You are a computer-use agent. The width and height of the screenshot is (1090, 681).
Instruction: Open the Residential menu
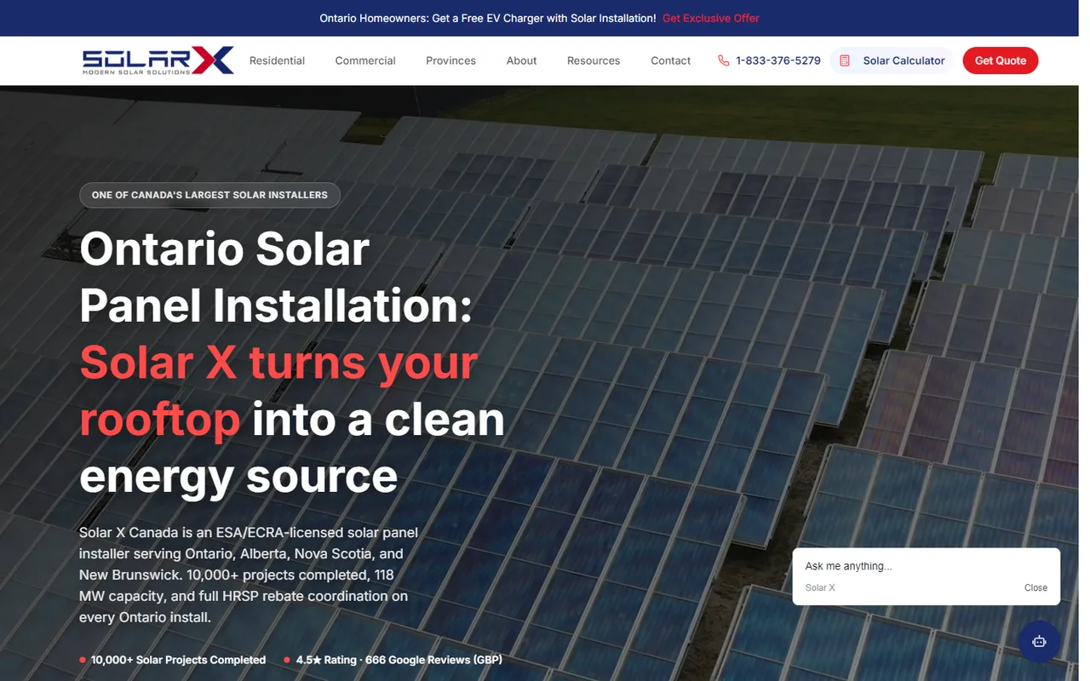[277, 60]
